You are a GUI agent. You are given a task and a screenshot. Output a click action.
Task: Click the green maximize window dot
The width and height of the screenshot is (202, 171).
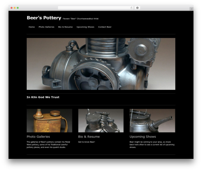coord(18,8)
